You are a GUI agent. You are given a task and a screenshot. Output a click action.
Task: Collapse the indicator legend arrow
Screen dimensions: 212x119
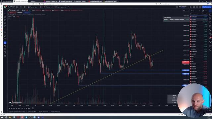pos(9,19)
